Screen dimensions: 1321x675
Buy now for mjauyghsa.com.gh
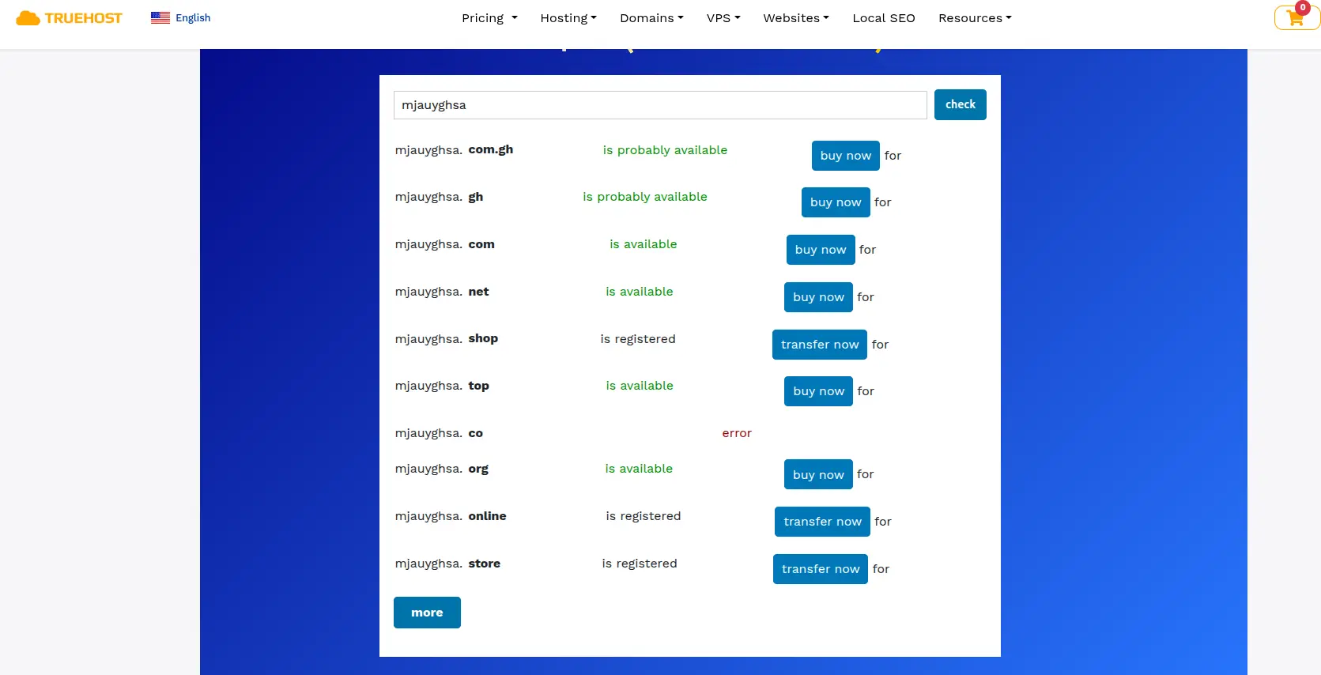click(x=846, y=156)
